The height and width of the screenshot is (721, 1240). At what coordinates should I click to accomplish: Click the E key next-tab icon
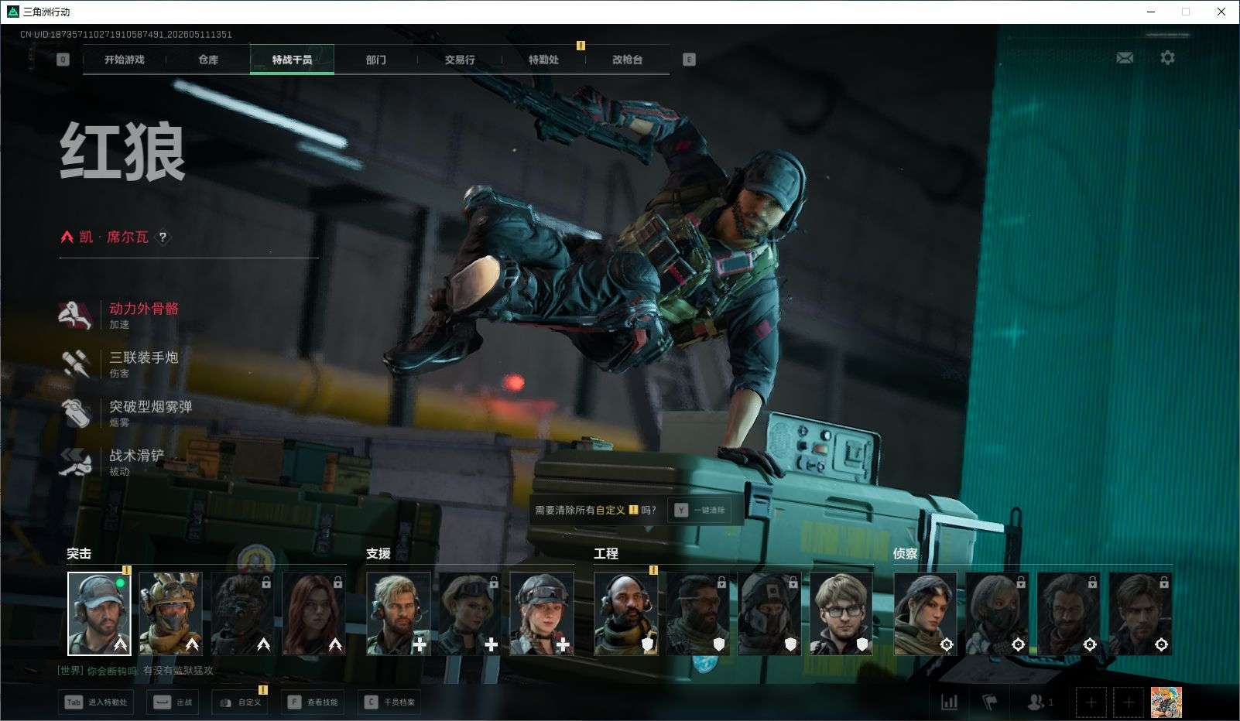[x=689, y=60]
